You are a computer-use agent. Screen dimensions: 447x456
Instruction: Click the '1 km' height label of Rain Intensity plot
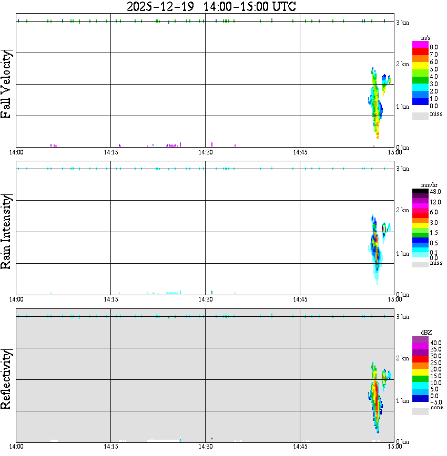(x=402, y=254)
